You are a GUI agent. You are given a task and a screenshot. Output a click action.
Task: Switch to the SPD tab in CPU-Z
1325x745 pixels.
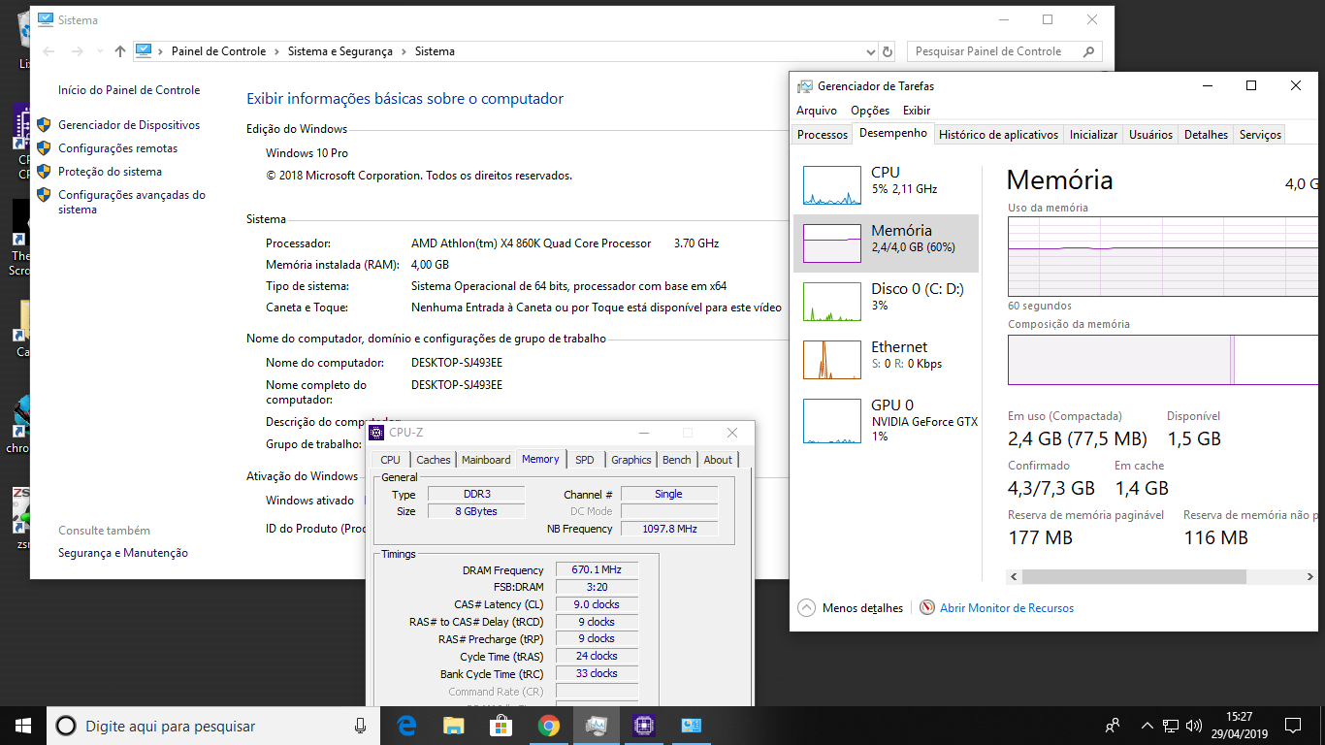pos(584,460)
